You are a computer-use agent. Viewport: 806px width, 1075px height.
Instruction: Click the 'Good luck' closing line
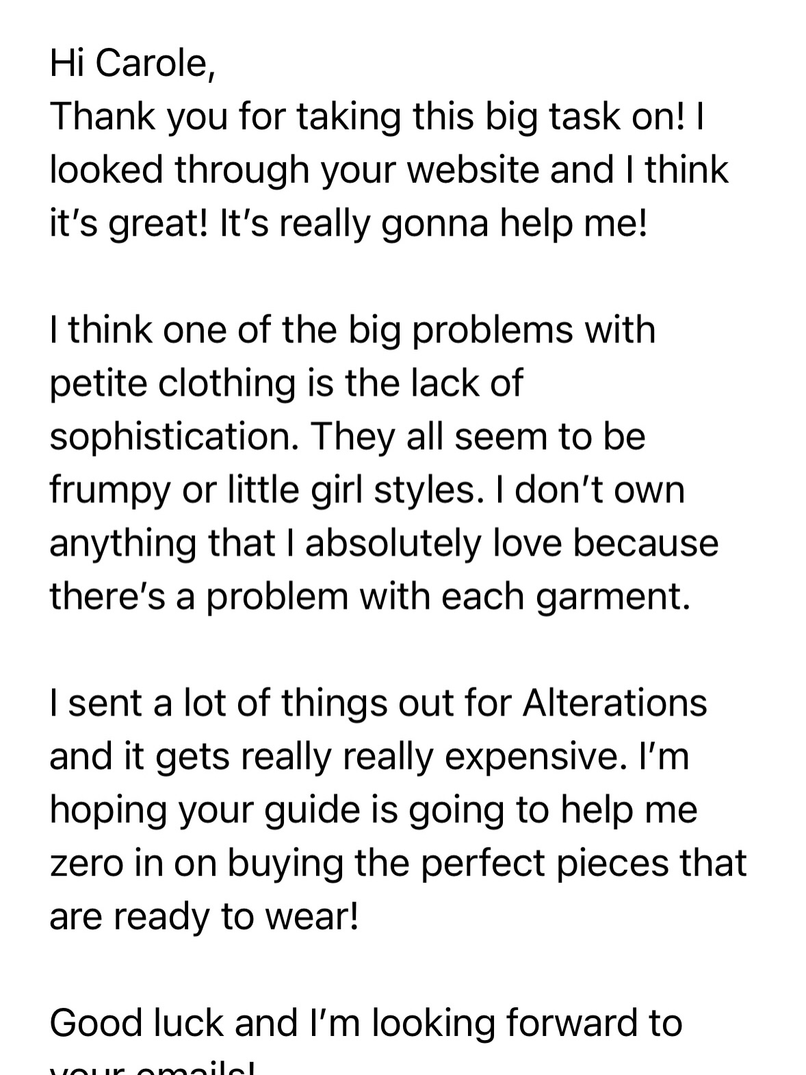pyautogui.click(x=137, y=1023)
